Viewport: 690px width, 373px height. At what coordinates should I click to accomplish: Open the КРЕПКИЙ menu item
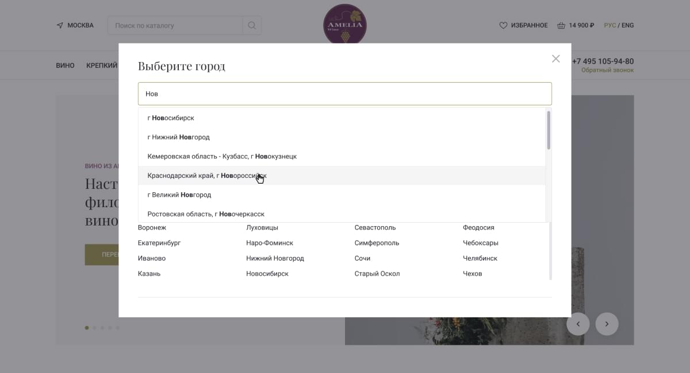102,65
